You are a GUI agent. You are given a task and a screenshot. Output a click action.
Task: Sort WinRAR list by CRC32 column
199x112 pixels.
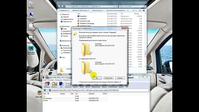tap(105, 94)
